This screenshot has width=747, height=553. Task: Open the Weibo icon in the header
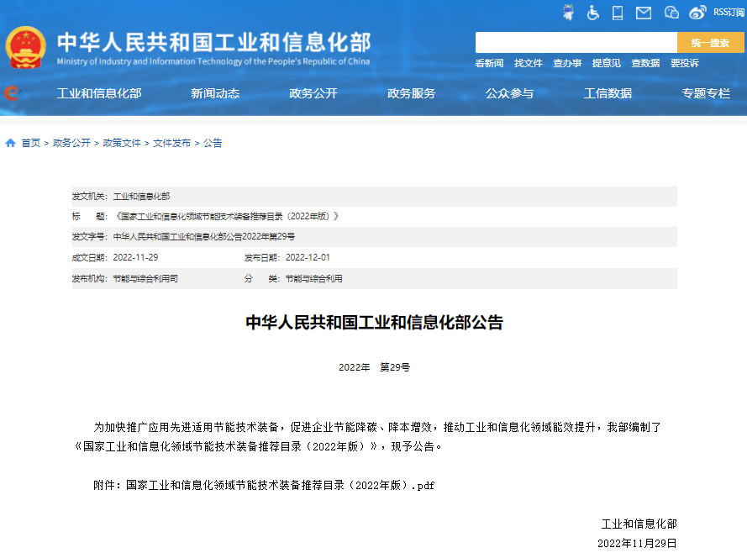click(696, 12)
